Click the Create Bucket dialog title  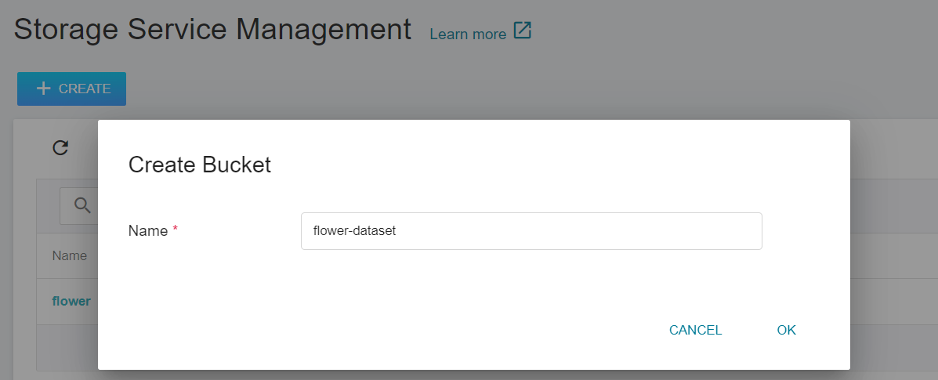click(200, 165)
